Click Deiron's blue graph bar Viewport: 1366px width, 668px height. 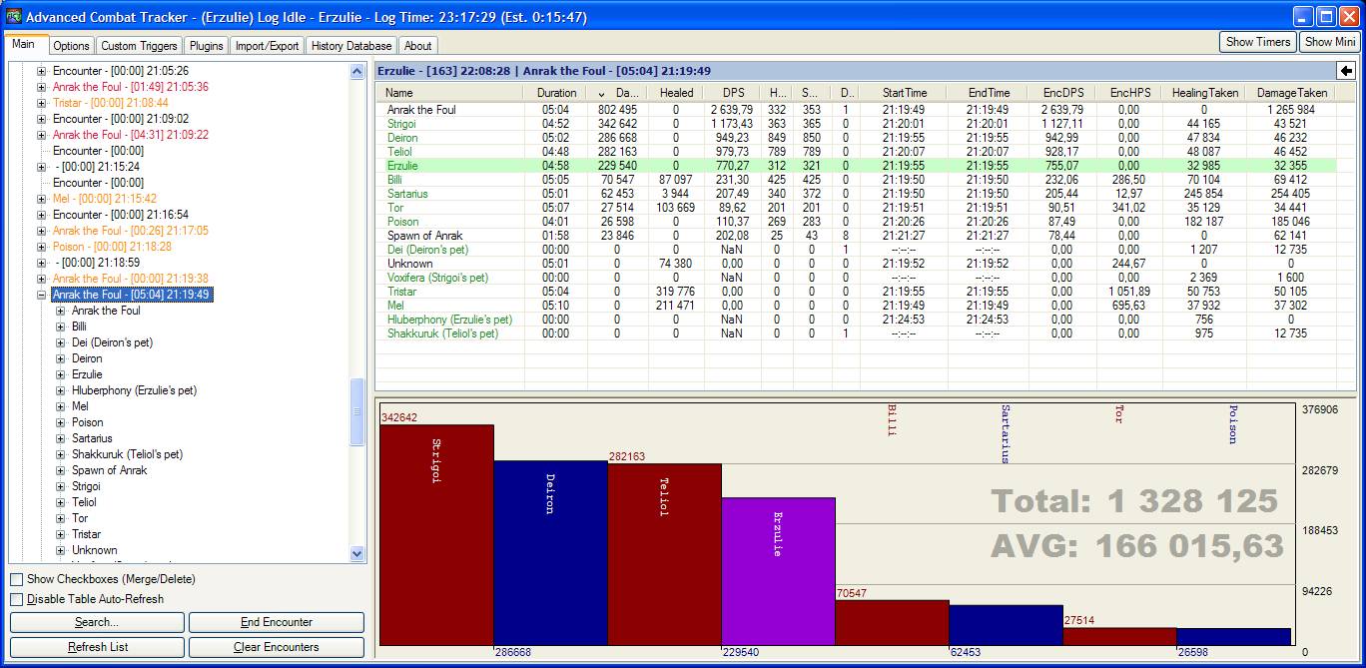550,552
